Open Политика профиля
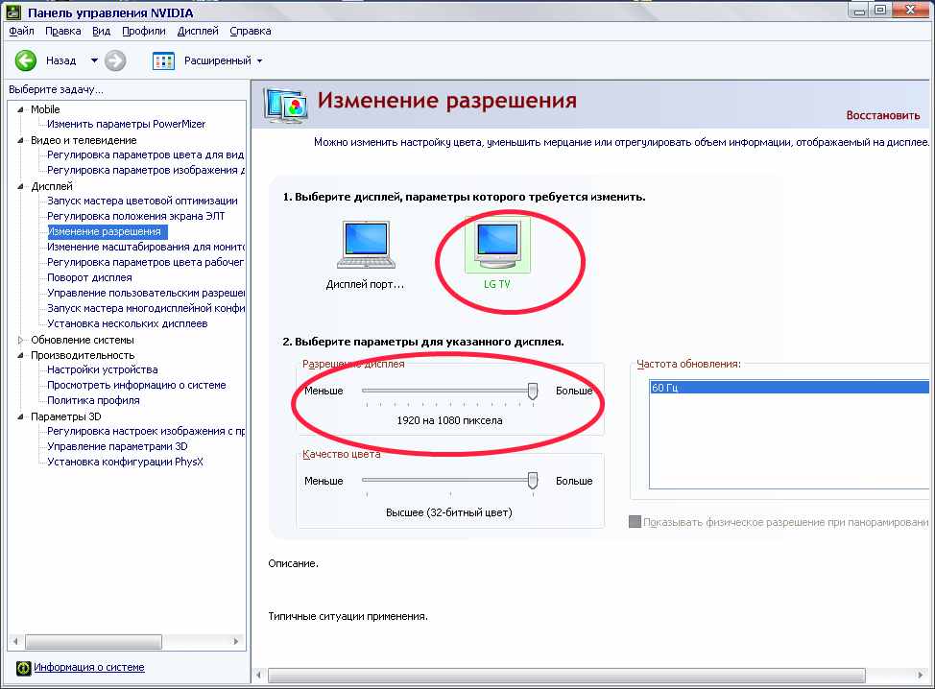Screen dimensions: 935x689 (x=93, y=400)
